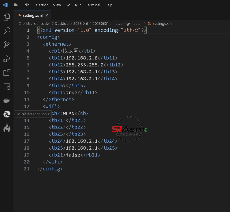Open the Run and Debug view
This screenshot has height=212, width=230.
click(x=7, y=59)
